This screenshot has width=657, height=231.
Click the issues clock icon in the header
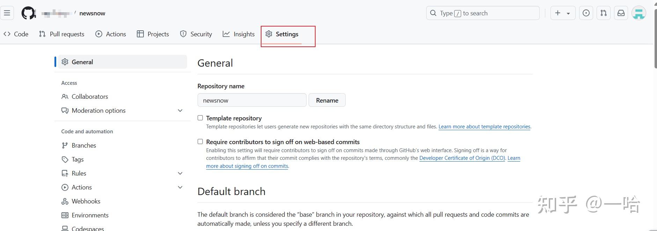point(586,13)
